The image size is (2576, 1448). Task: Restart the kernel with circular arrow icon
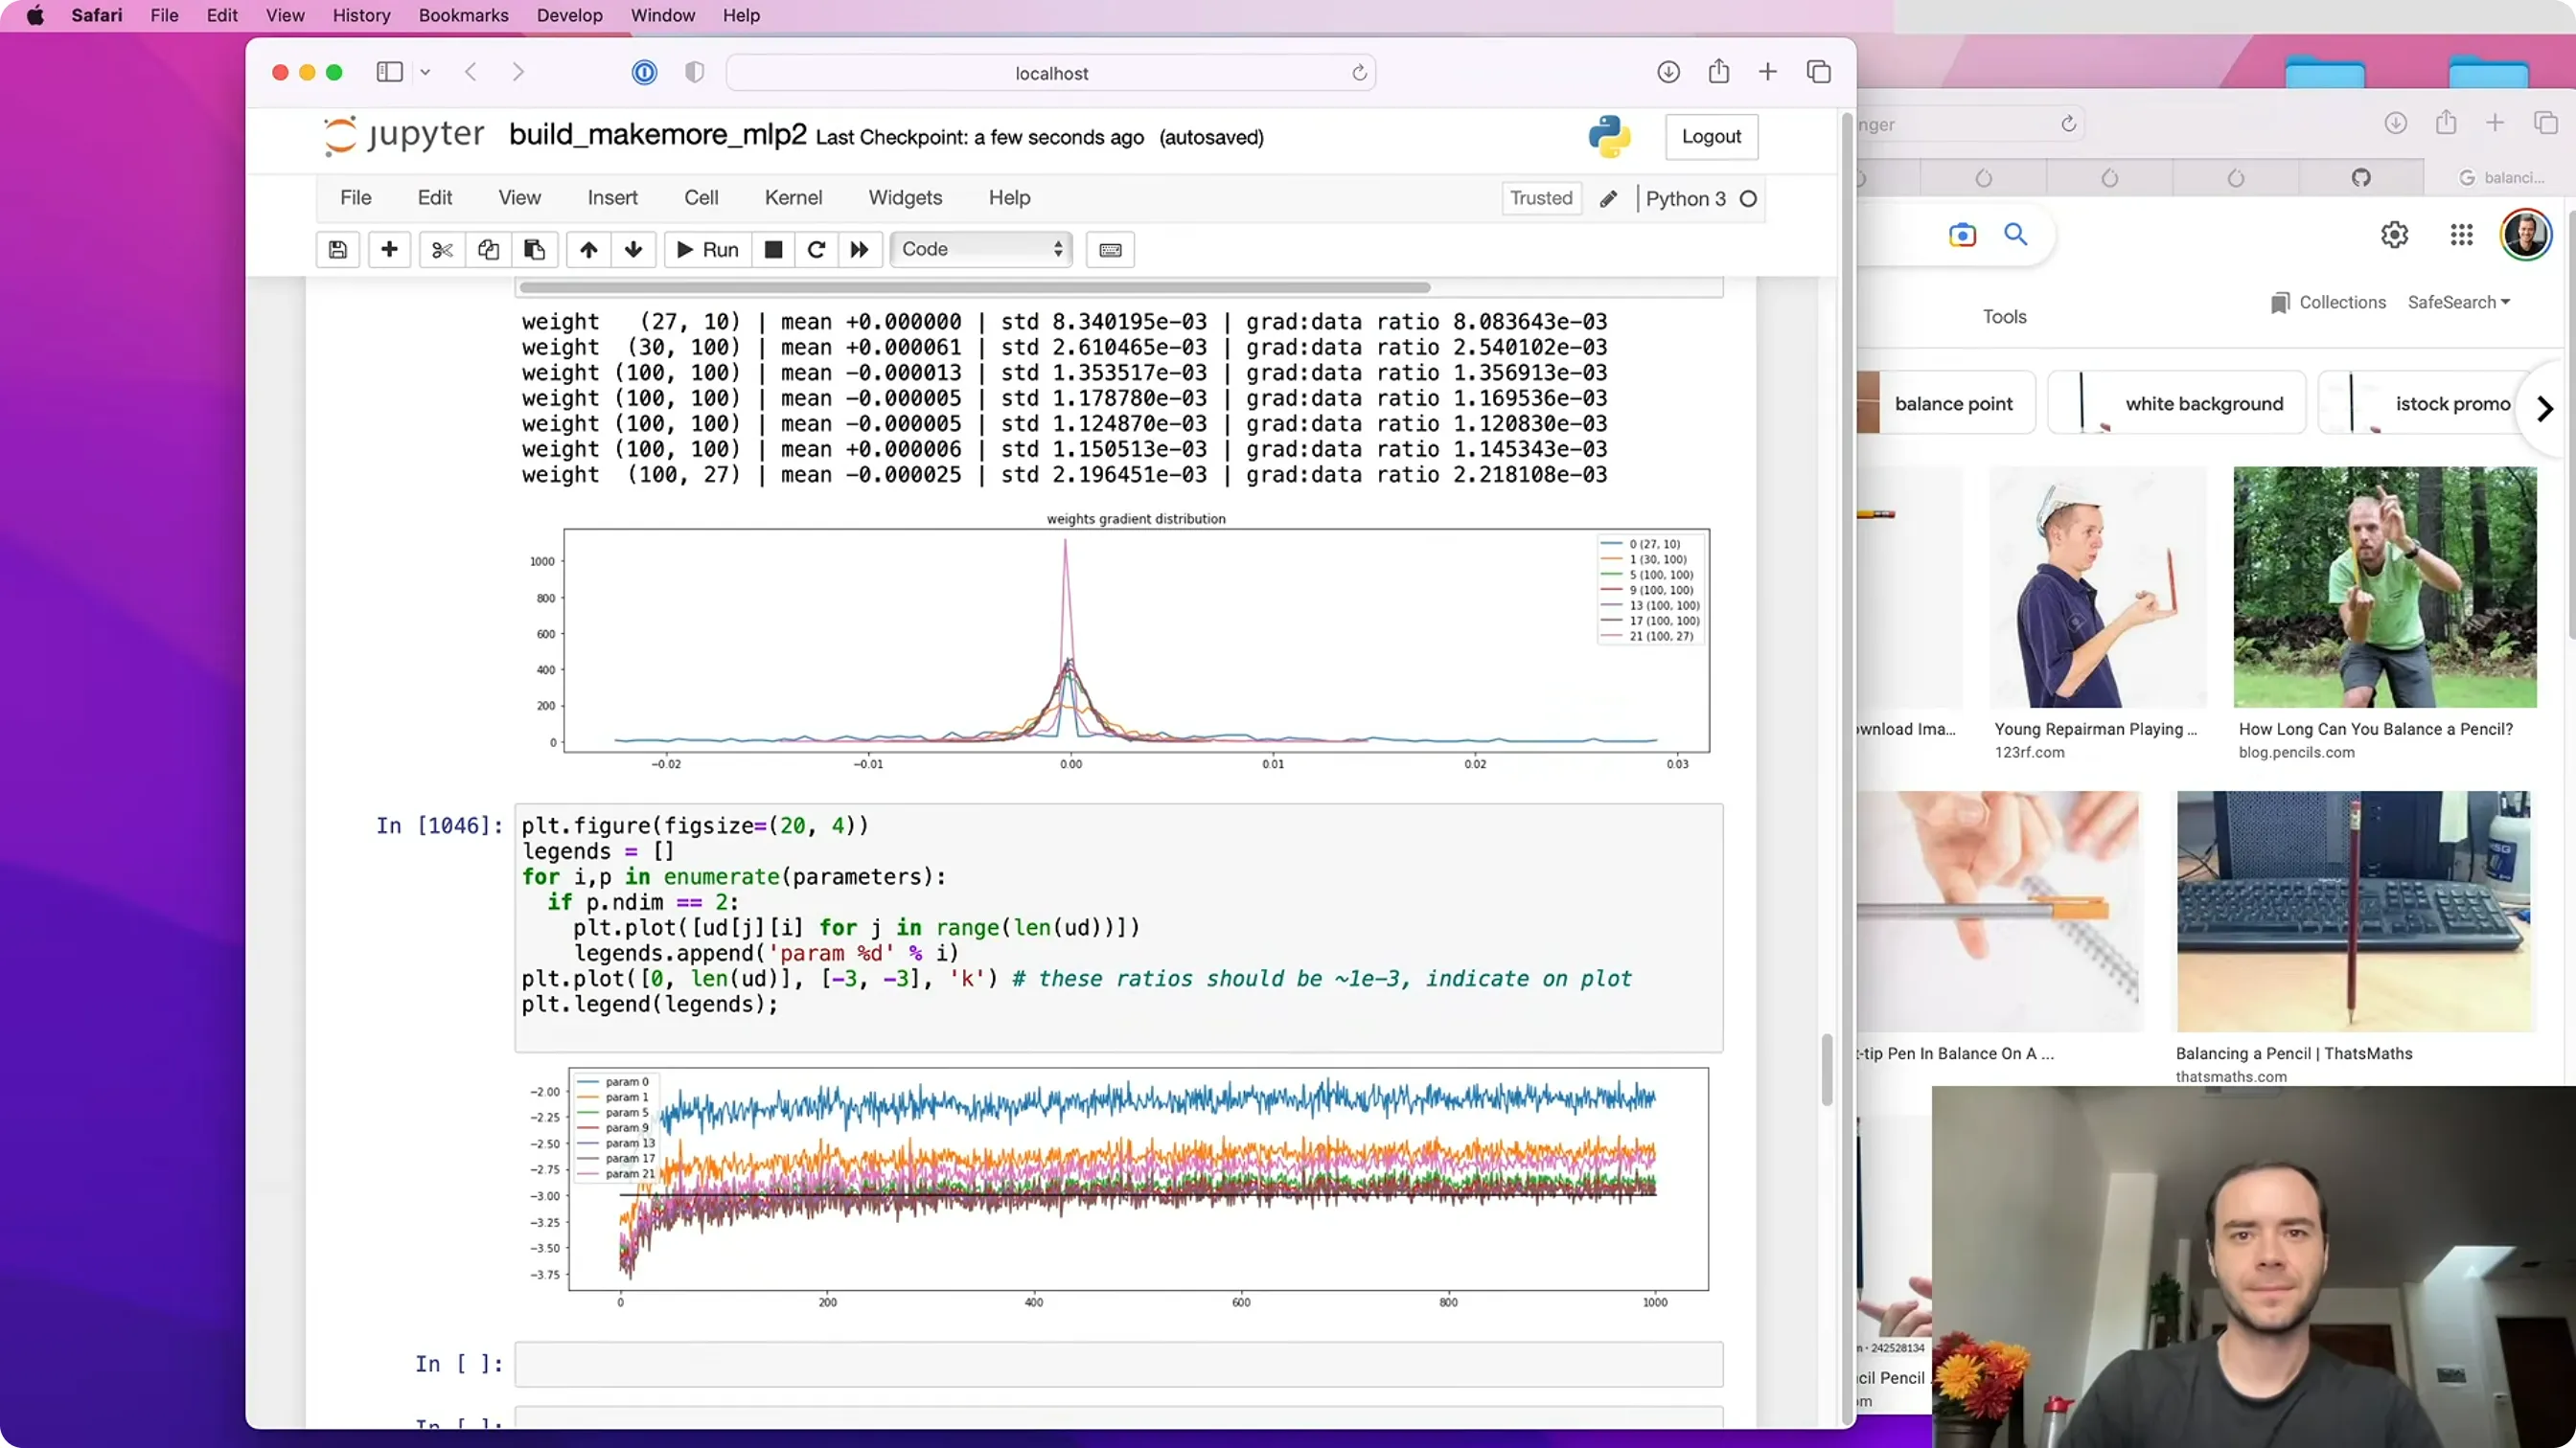(x=816, y=250)
